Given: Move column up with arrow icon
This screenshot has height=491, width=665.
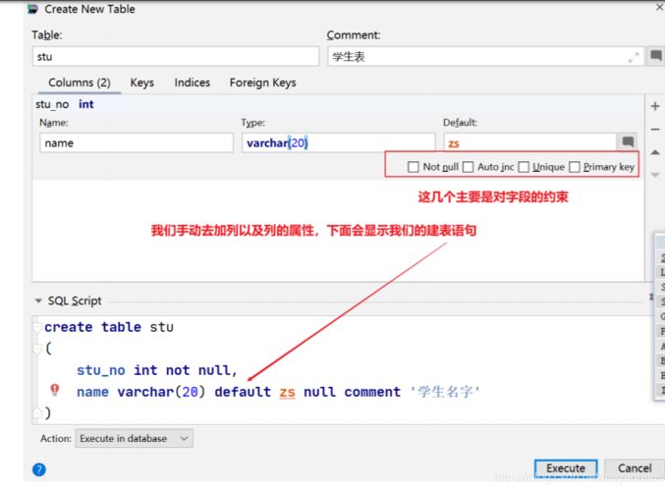Looking at the screenshot, I should [655, 152].
